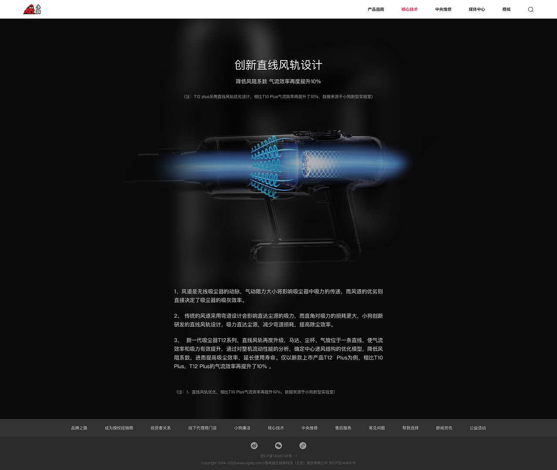The height and width of the screenshot is (470, 557).
Task: Click the 京ICP证140691号 license link
Action: [342, 463]
